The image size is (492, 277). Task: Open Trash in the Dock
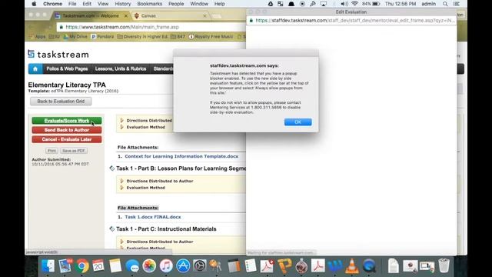pyautogui.click(x=444, y=266)
